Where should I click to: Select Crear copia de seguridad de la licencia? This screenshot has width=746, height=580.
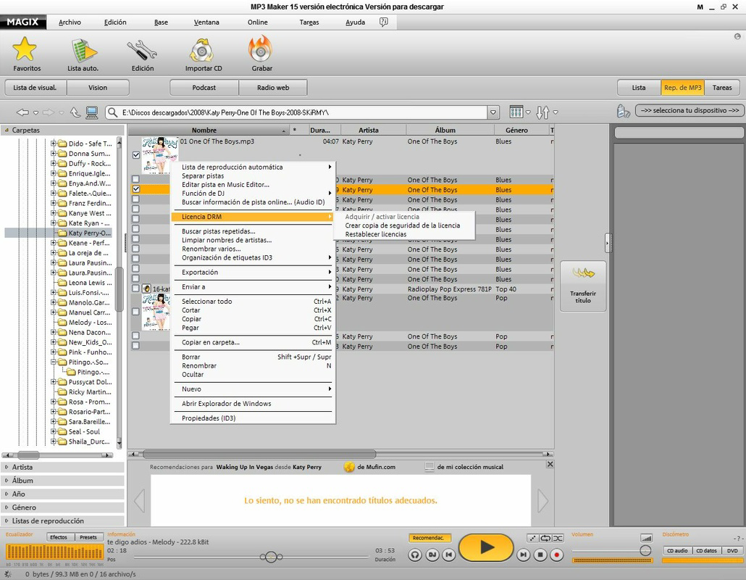coord(403,225)
